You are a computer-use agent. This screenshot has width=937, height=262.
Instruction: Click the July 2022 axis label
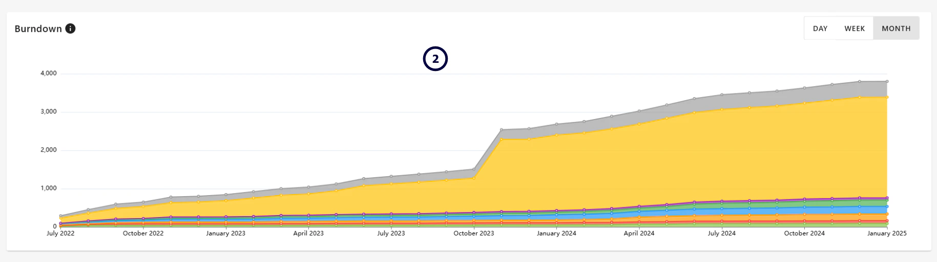60,233
